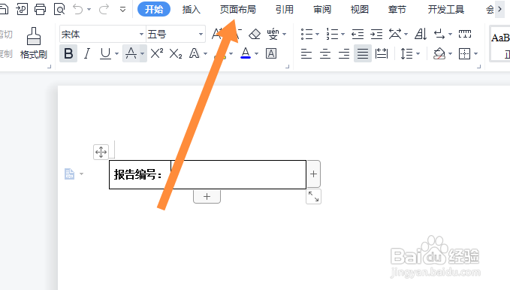Insert numbered list
510x290 pixels.
(x=332, y=34)
